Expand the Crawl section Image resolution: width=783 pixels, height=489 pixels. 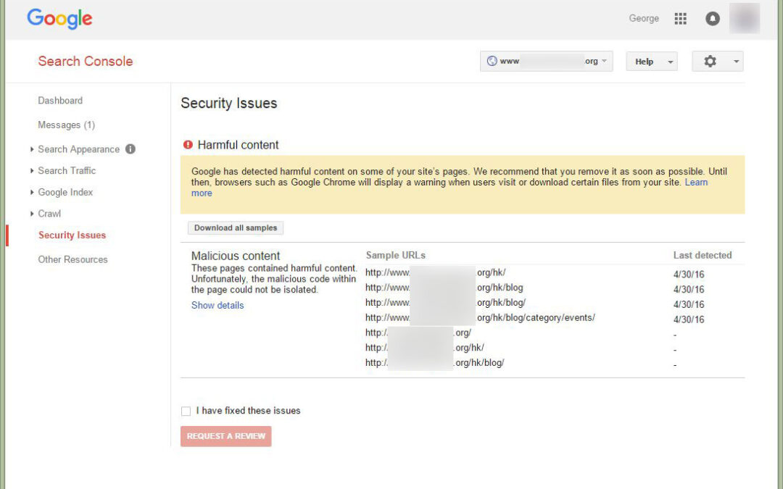pos(32,214)
